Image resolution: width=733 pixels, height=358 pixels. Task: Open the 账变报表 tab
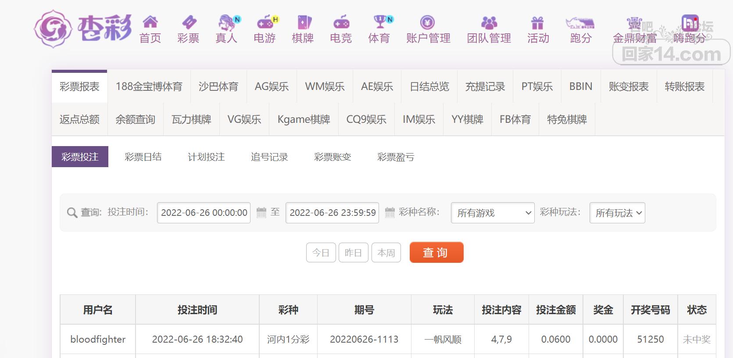pos(629,86)
